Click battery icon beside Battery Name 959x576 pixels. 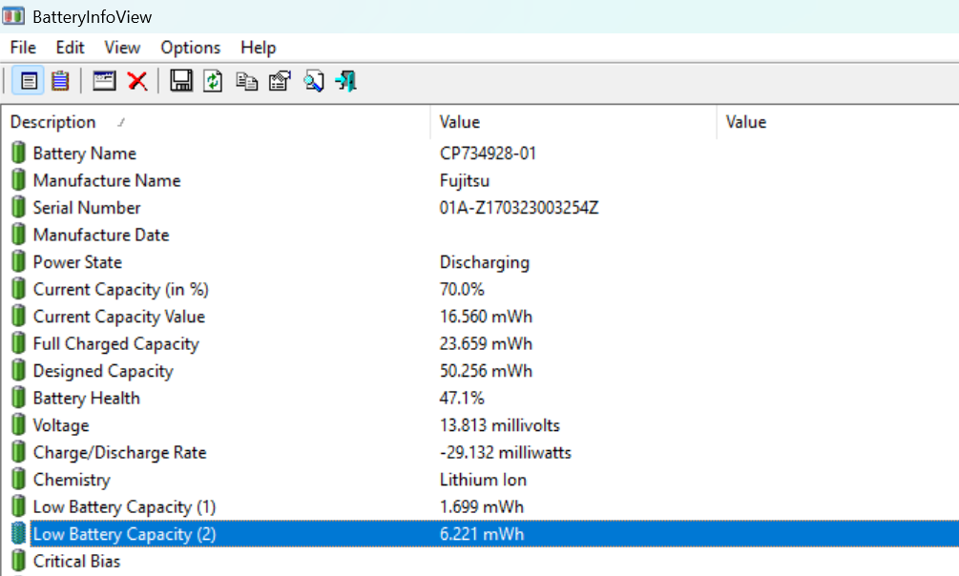[x=19, y=153]
